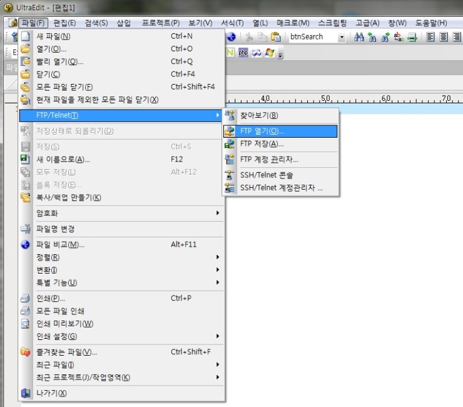The image size is (463, 407).
Task: Choose 복사/백업 만들기(K) entry
Action: click(x=121, y=197)
